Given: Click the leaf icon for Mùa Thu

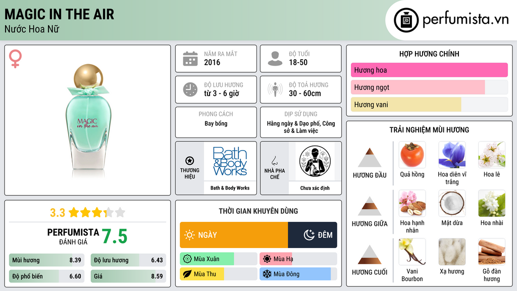Looking at the screenshot, I should (x=187, y=274).
